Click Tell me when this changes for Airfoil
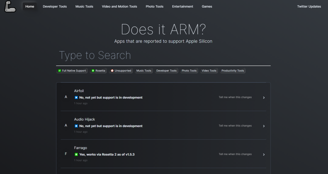 [235, 97]
